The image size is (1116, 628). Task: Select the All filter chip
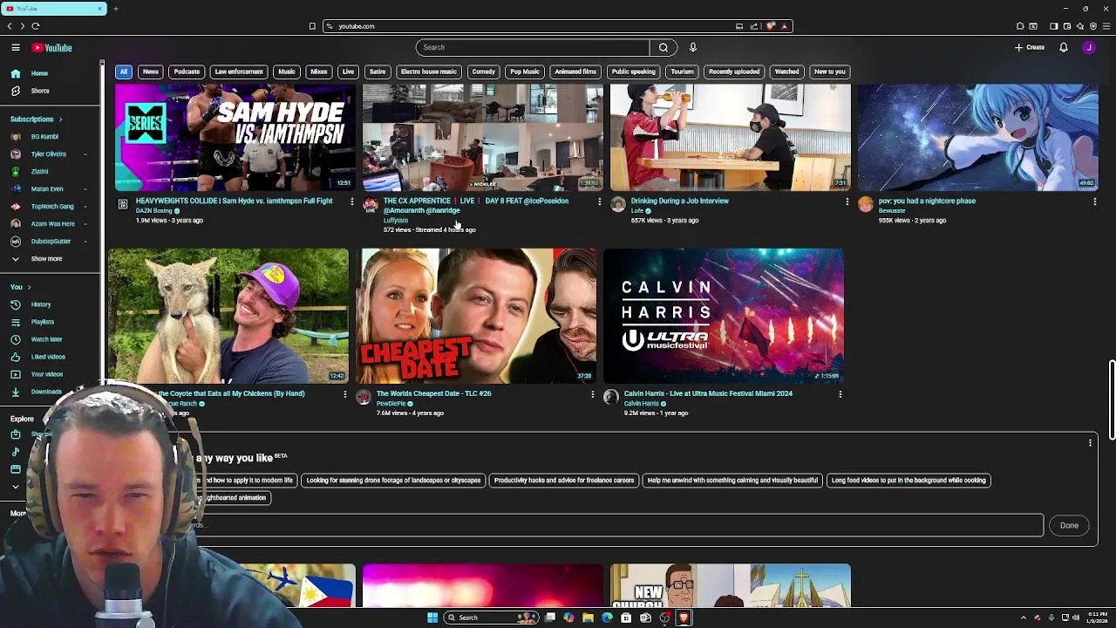point(124,72)
